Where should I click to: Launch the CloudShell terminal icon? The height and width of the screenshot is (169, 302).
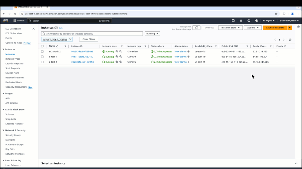tap(233, 20)
